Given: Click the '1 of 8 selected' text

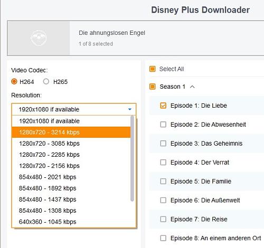Looking at the screenshot, I should 96,44.
